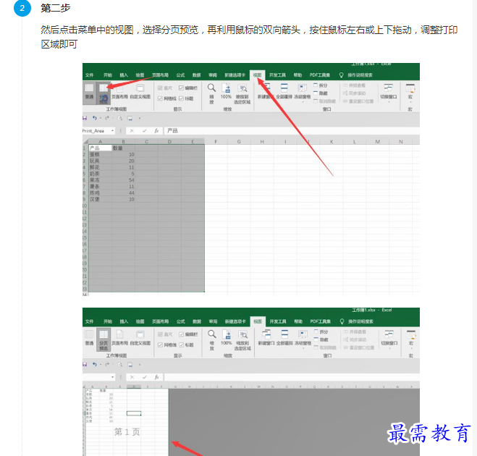
Task: Toggle 标题 checkbox in upper Excel ribbon
Action: [181, 98]
